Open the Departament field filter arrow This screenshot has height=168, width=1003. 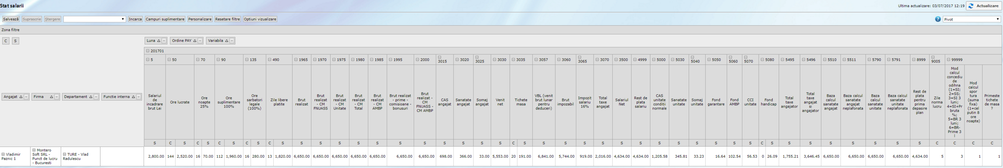tap(96, 97)
